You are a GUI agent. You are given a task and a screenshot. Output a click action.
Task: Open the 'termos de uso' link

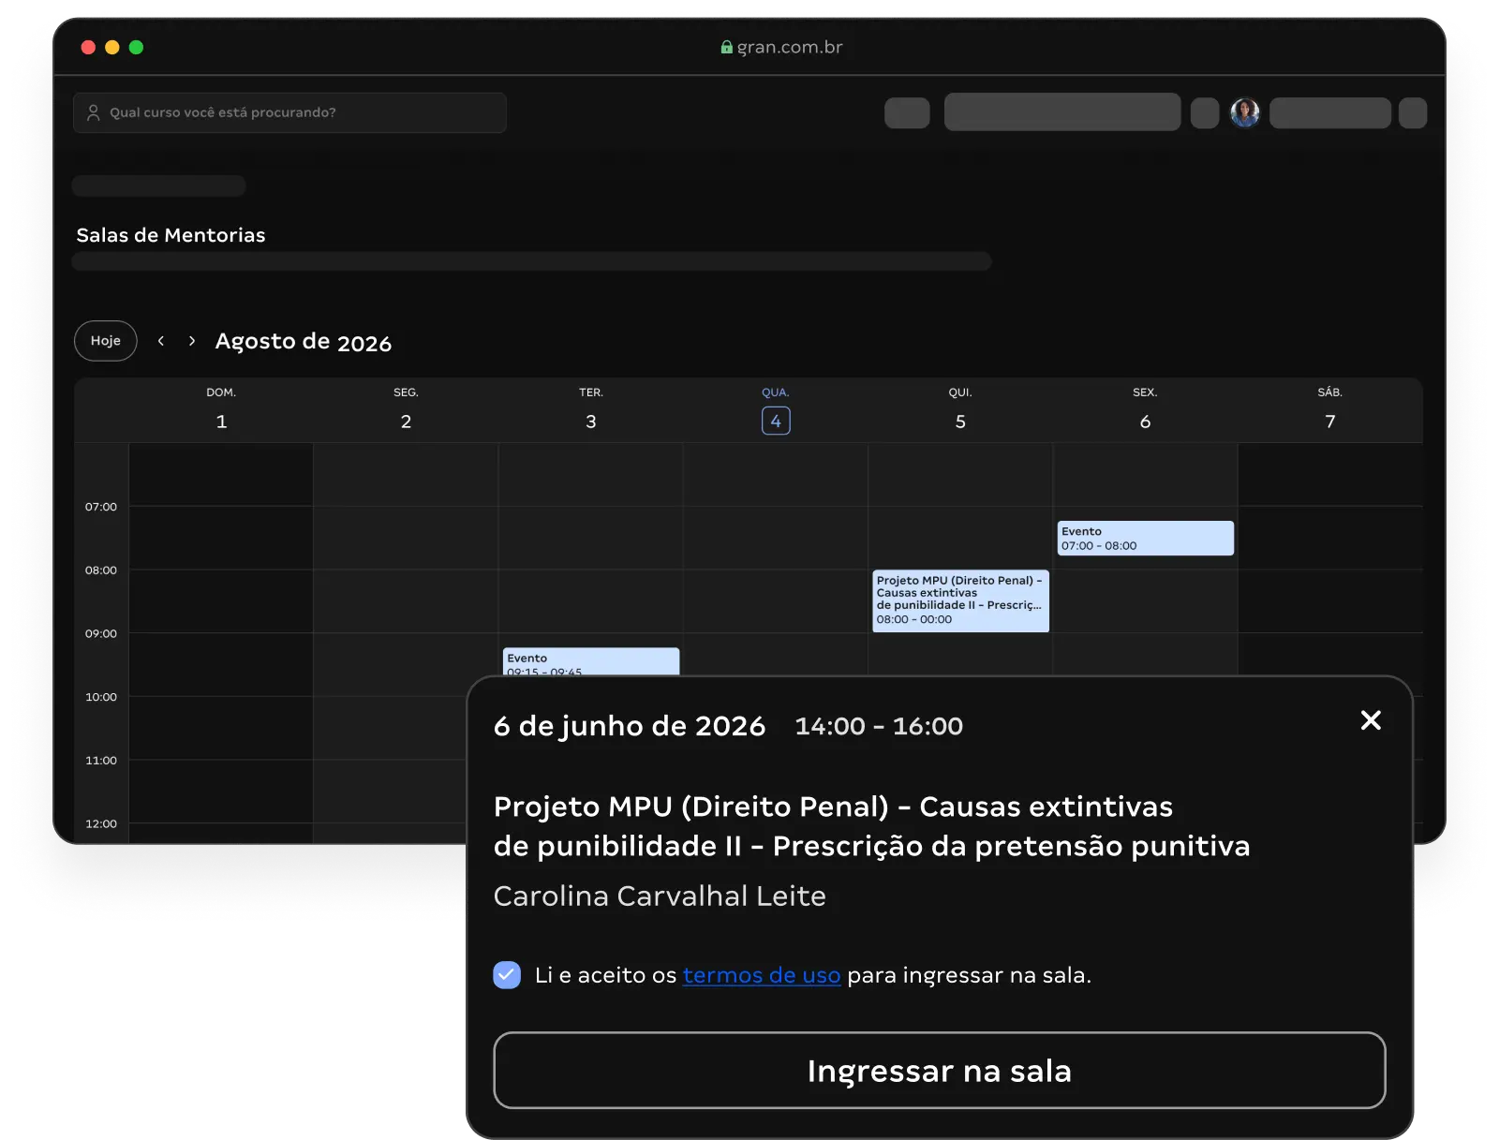[761, 975]
